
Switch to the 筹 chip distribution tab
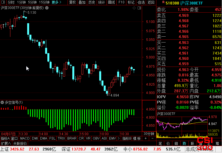[x=217, y=143]
